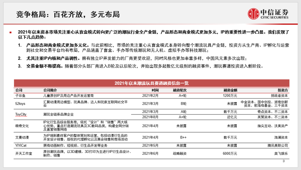Click the red bullet before 2021年以来资本市场
This screenshot has height=170, width=301.
(11, 32)
